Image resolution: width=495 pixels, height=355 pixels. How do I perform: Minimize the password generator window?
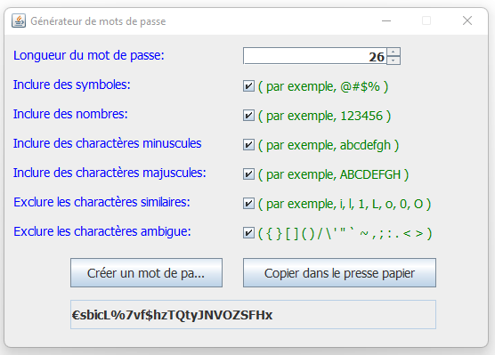386,20
